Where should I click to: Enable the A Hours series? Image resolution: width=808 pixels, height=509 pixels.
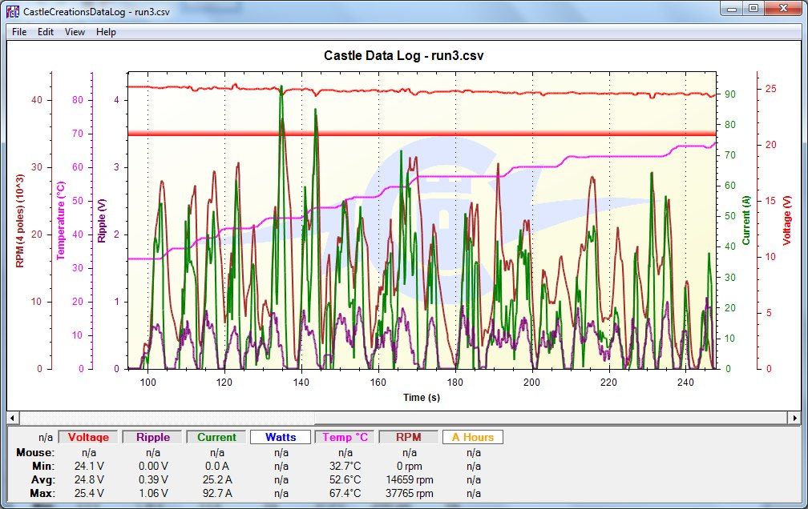[x=473, y=437]
